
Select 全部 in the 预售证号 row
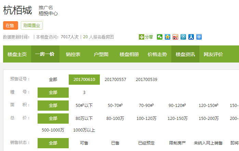(x=53, y=80)
